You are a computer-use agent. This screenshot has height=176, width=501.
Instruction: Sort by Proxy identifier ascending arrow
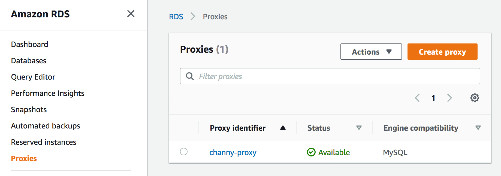tap(283, 128)
